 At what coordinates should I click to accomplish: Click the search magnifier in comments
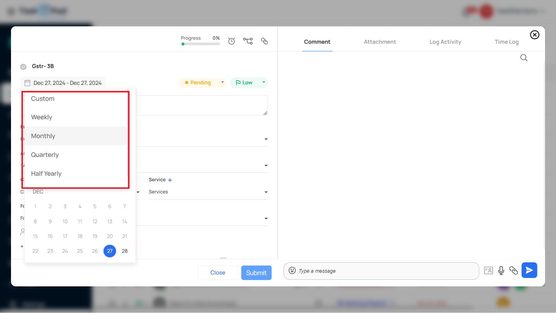tap(524, 58)
